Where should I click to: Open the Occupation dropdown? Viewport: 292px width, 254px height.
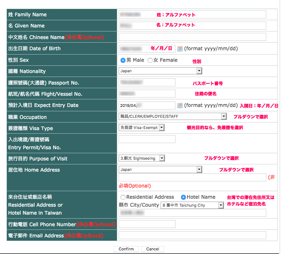(172, 116)
